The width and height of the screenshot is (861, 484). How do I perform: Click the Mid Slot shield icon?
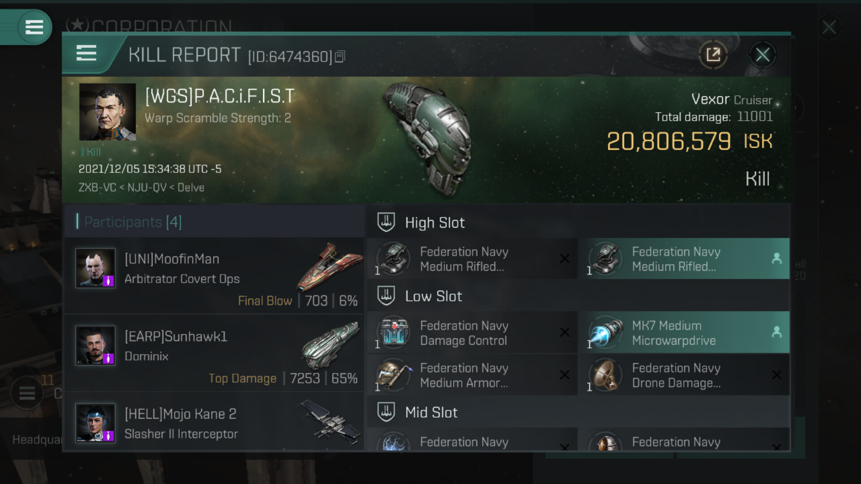pos(386,412)
